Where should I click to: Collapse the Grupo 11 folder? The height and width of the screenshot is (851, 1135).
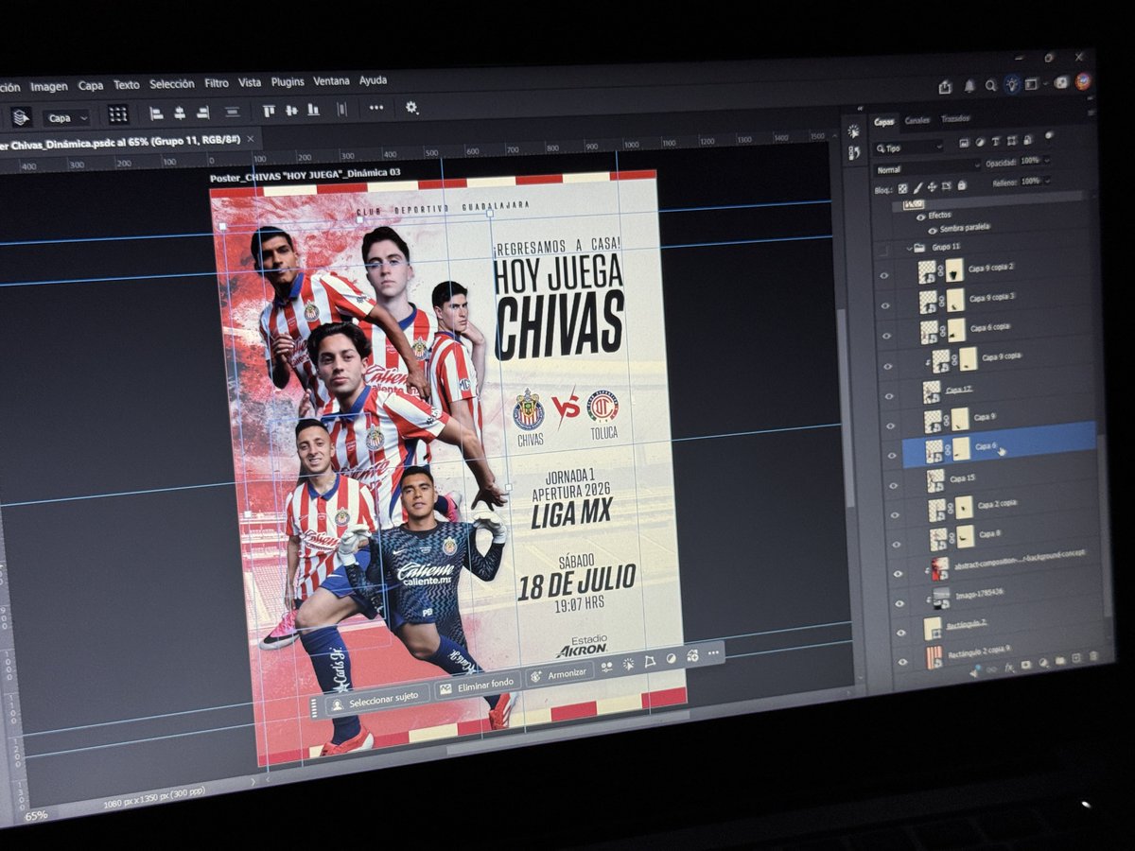click(909, 248)
